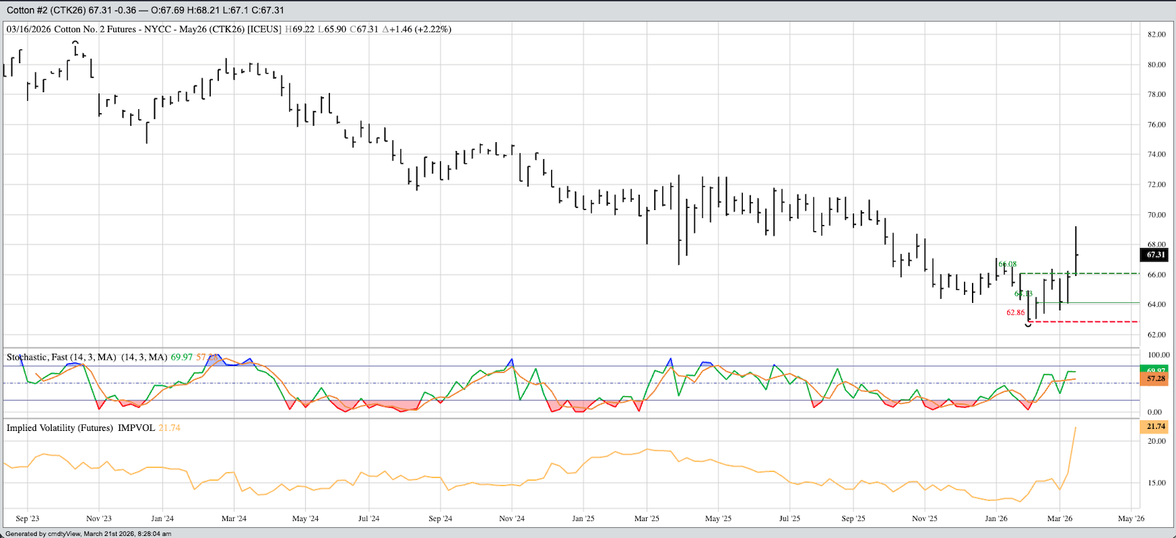Click the Stochastic, Fast indicator title
Screen dimensions: 1176x538
pyautogui.click(x=61, y=357)
